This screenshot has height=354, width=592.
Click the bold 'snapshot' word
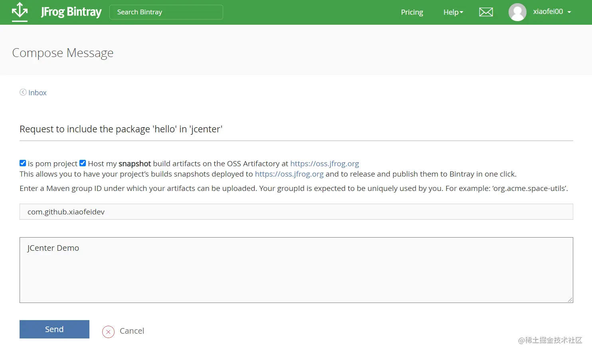click(135, 163)
